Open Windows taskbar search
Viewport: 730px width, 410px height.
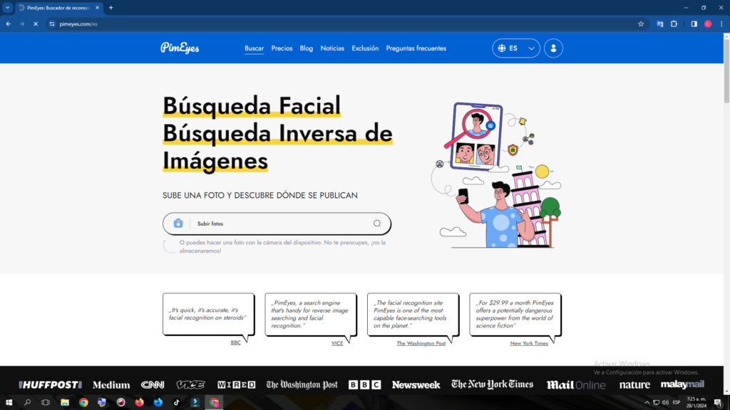coord(27,403)
